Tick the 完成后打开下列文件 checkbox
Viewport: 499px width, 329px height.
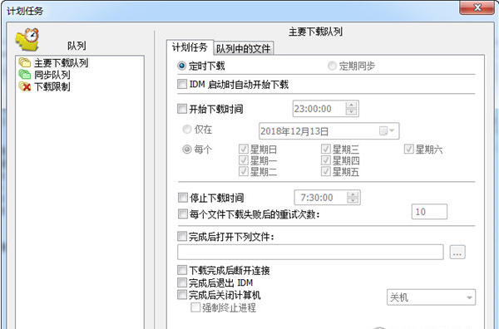click(182, 237)
